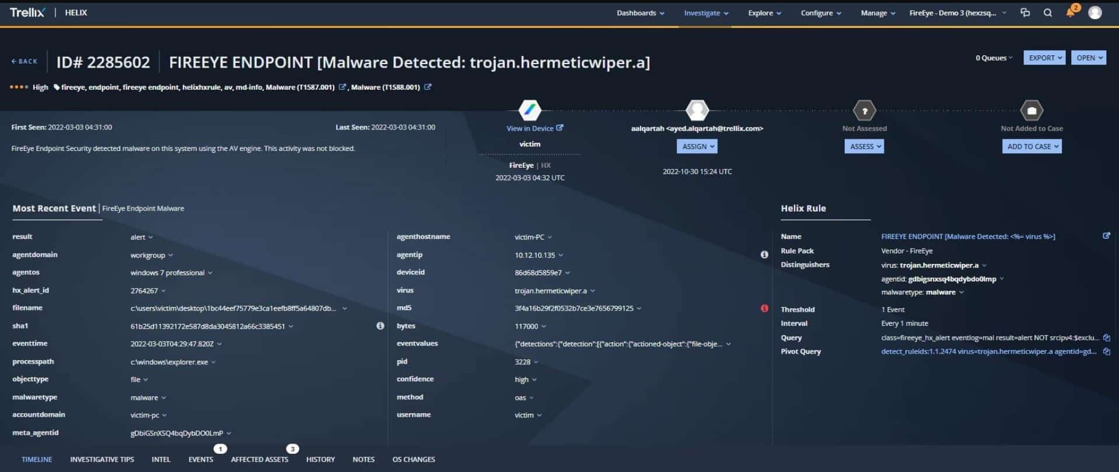Select the TIMELINE tab
Screen dimensions: 1119x472
coord(37,459)
